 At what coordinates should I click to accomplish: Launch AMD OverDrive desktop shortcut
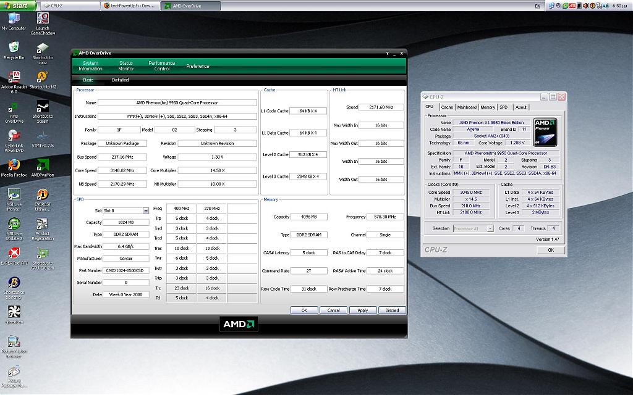[14, 112]
